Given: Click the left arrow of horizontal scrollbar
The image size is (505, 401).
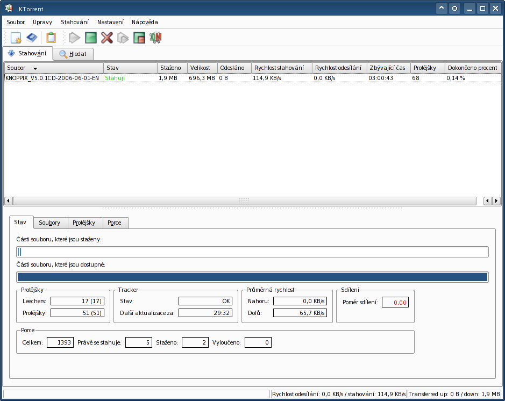Looking at the screenshot, I should 9,201.
